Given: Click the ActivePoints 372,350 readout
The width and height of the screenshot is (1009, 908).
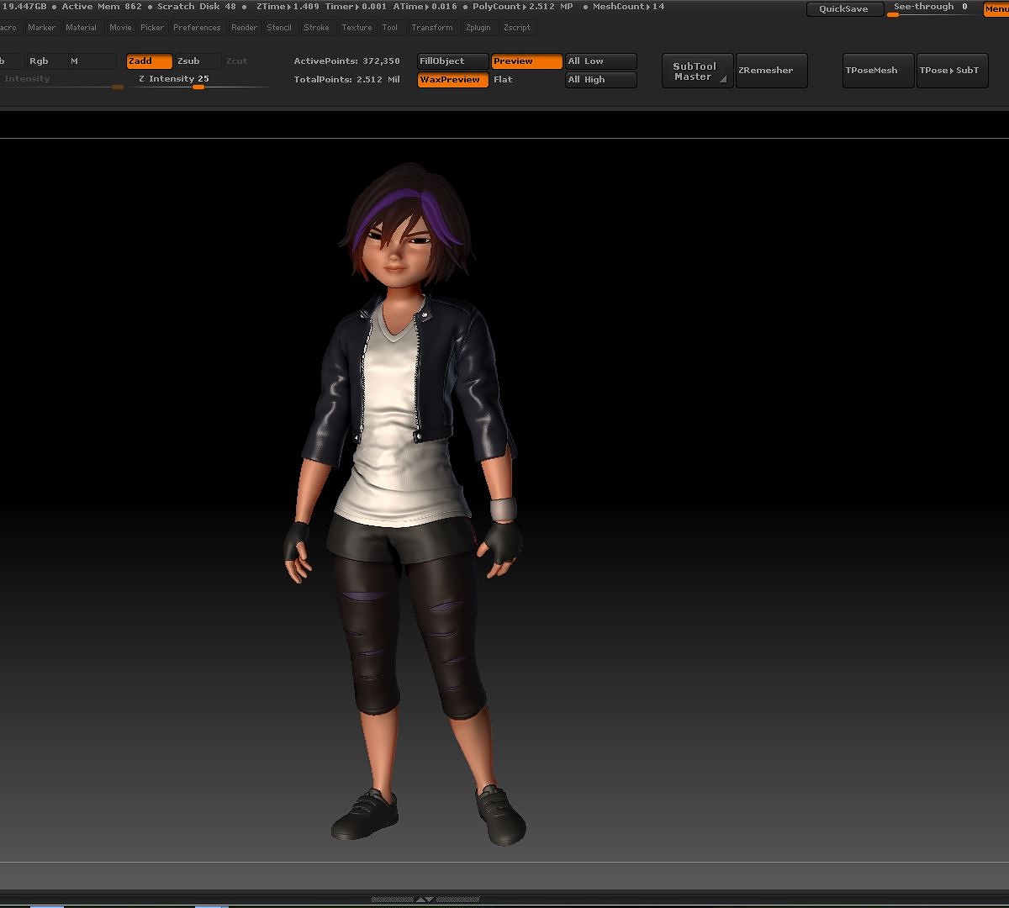Looking at the screenshot, I should (346, 61).
